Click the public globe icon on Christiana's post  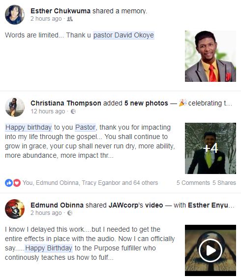click(x=73, y=111)
